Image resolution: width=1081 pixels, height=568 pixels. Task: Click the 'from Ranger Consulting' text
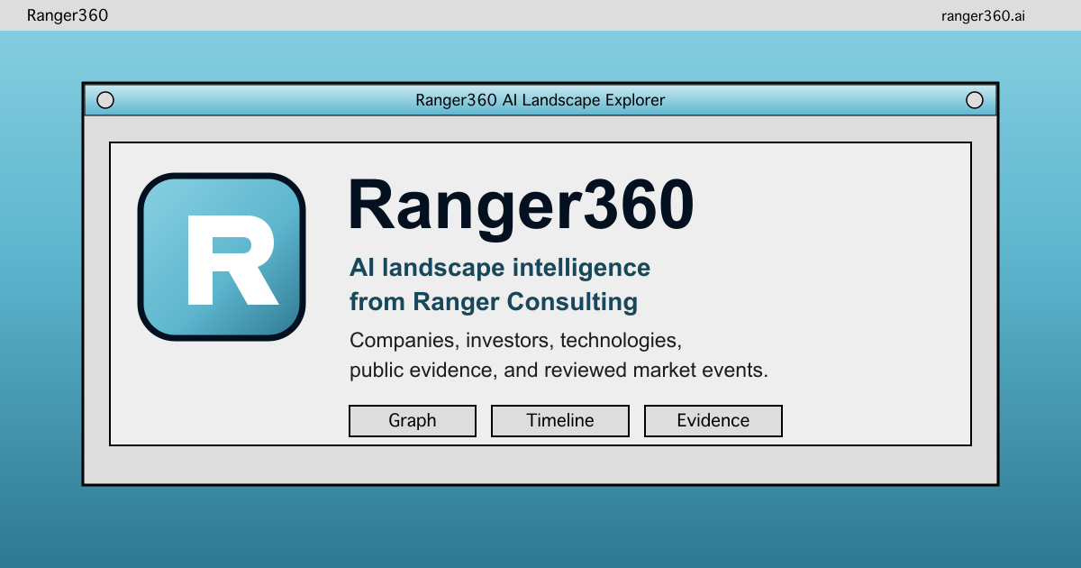(494, 301)
